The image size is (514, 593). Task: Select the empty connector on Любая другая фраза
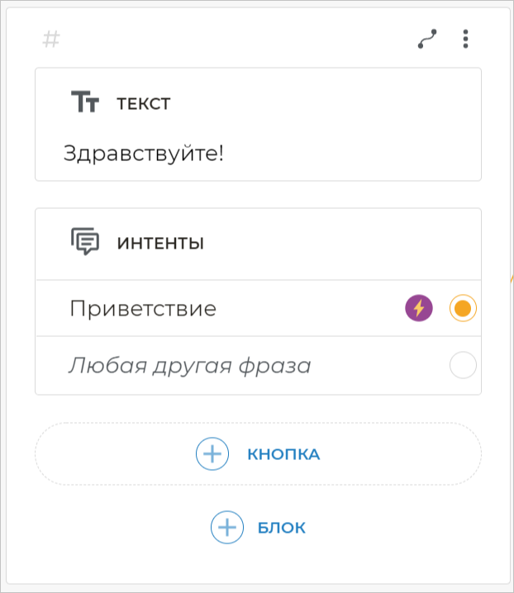pyautogui.click(x=463, y=365)
